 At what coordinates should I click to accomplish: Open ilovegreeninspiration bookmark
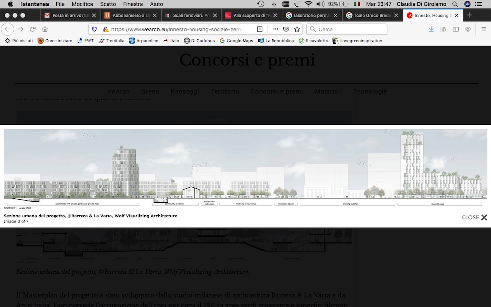357,41
